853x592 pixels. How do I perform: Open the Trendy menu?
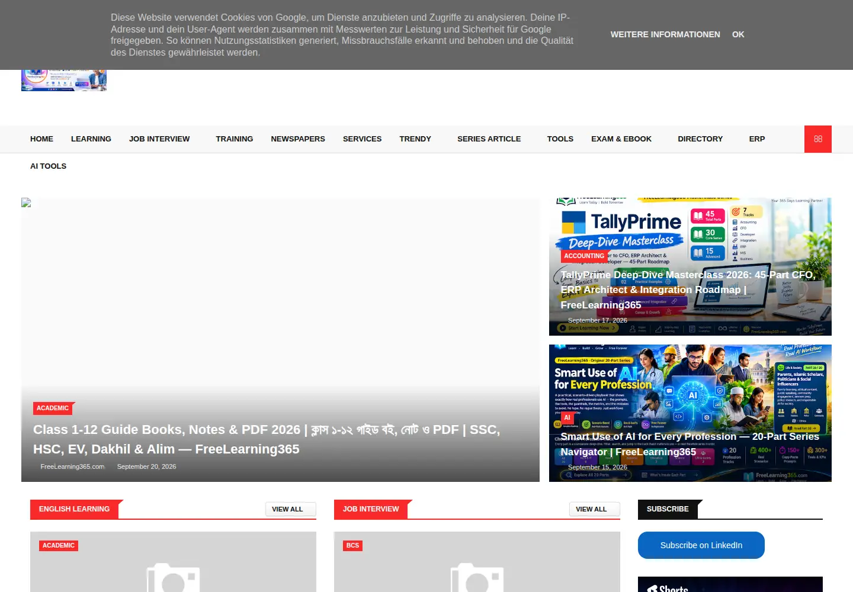[x=415, y=139]
